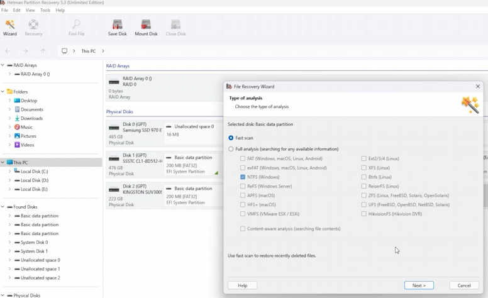The height and width of the screenshot is (298, 488).
Task: Expand RAID Array 0 () tree item
Action: 9,74
